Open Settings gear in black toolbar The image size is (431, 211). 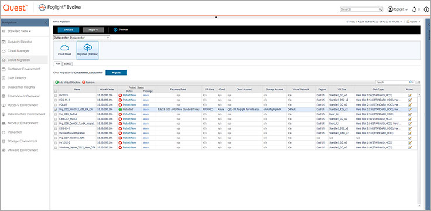coord(115,29)
